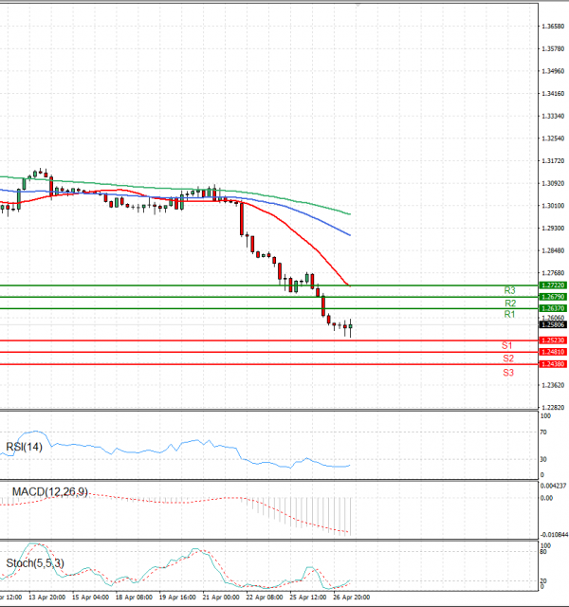Click the 19 Apr 16:00 time label
This screenshot has height=607, width=569.
tap(177, 598)
